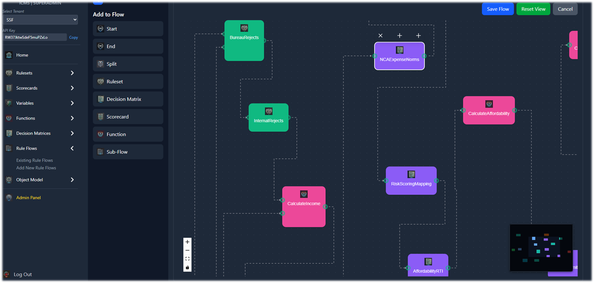Expand the Object Model chevron
Image resolution: width=594 pixels, height=283 pixels.
click(72, 180)
